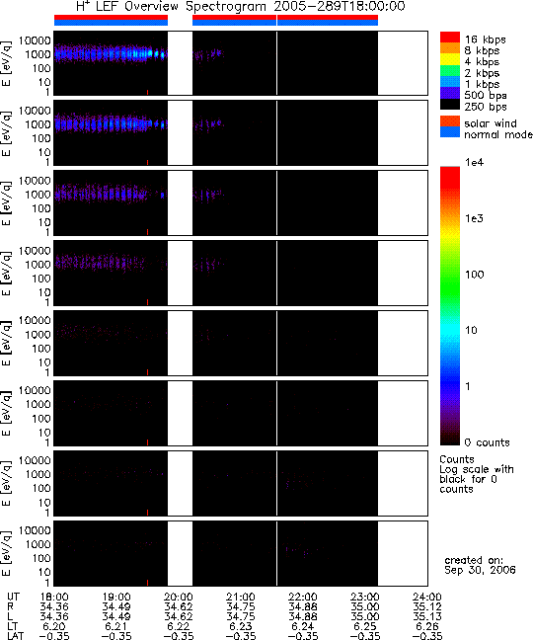Click the 6.26 local time value
The height and width of the screenshot is (640, 533).
coord(427,626)
